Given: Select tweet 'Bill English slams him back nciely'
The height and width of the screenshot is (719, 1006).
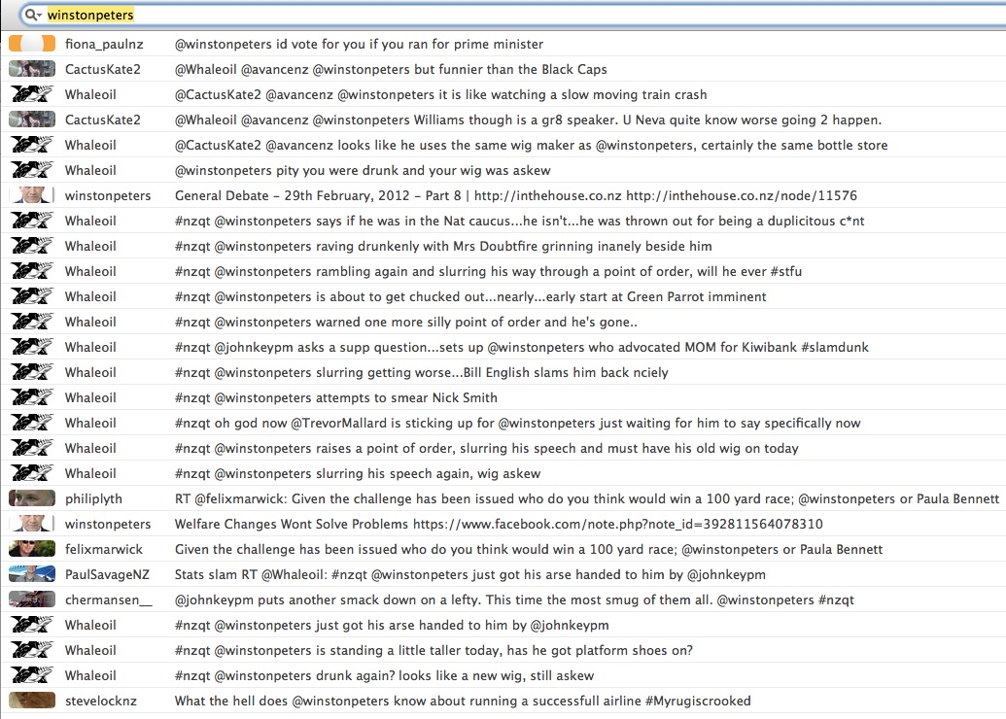Looking at the screenshot, I should click(422, 373).
